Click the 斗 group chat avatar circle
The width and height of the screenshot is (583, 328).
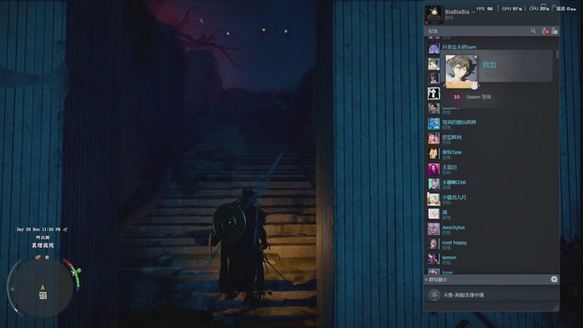434,295
